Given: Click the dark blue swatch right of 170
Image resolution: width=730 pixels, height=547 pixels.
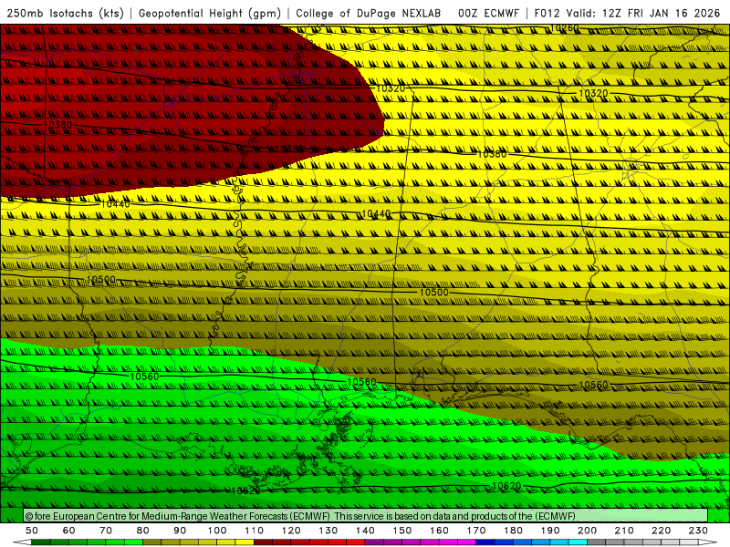Looking at the screenshot, I should click(485, 542).
